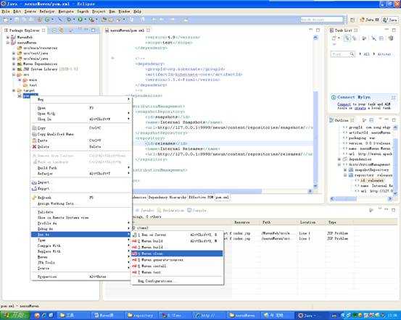This screenshot has width=401, height=320.
Task: Expand the MavenWeb project node
Action: click(x=8, y=38)
